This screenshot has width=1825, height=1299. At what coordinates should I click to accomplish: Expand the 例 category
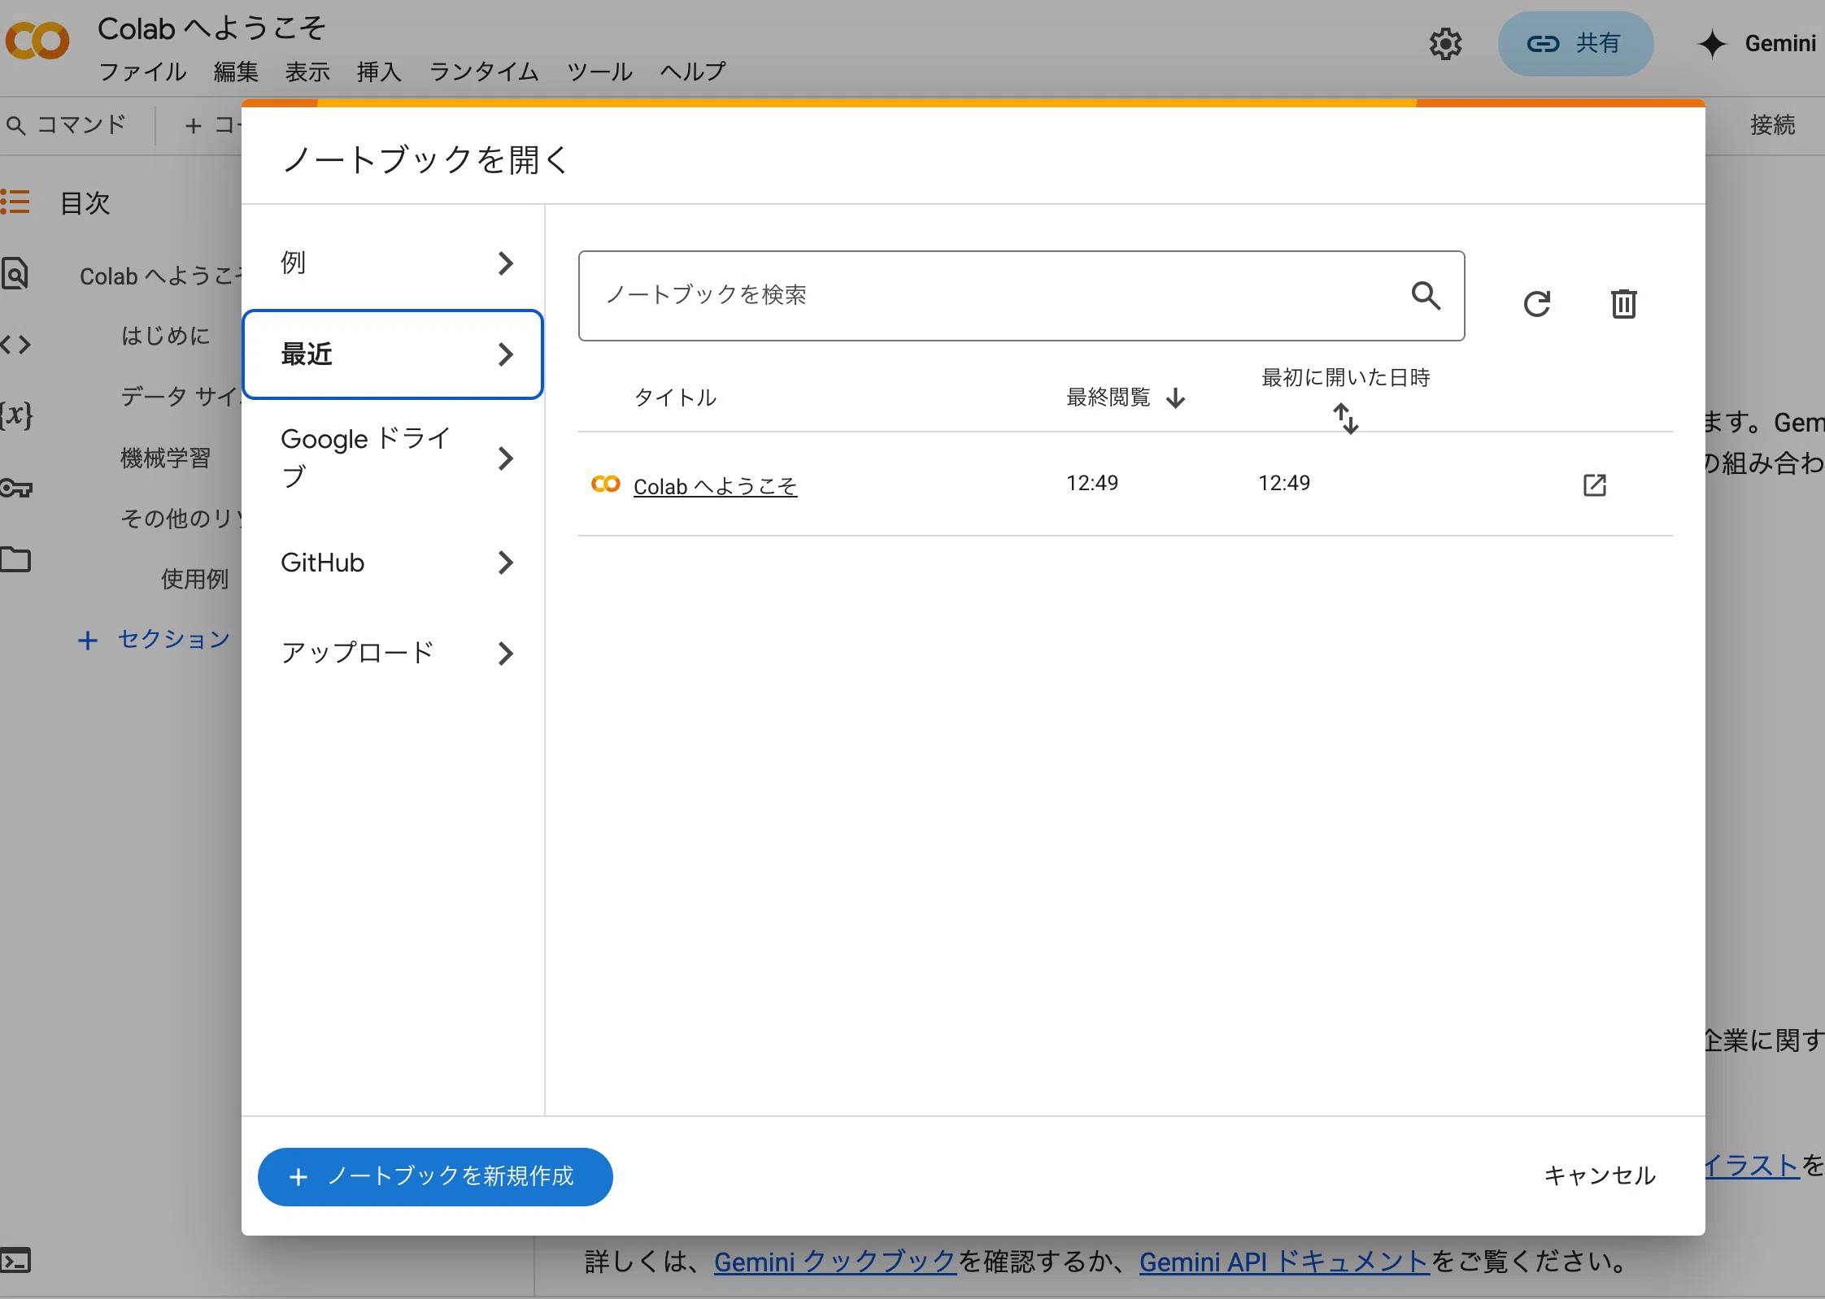pyautogui.click(x=393, y=263)
